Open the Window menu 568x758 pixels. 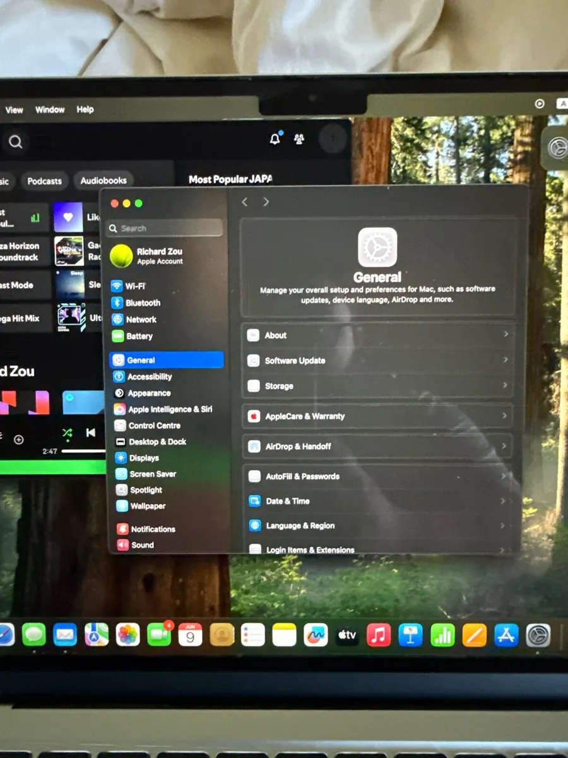tap(50, 110)
